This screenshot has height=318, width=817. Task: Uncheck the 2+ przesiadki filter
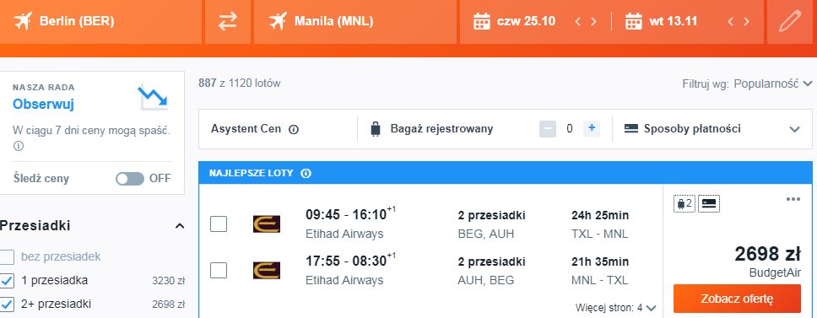[7, 304]
